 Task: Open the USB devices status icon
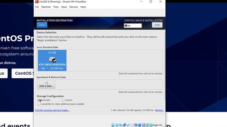pos(128,125)
